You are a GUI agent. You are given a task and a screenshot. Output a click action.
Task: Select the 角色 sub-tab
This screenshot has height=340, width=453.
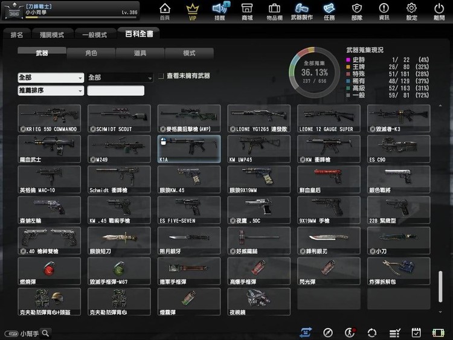91,53
